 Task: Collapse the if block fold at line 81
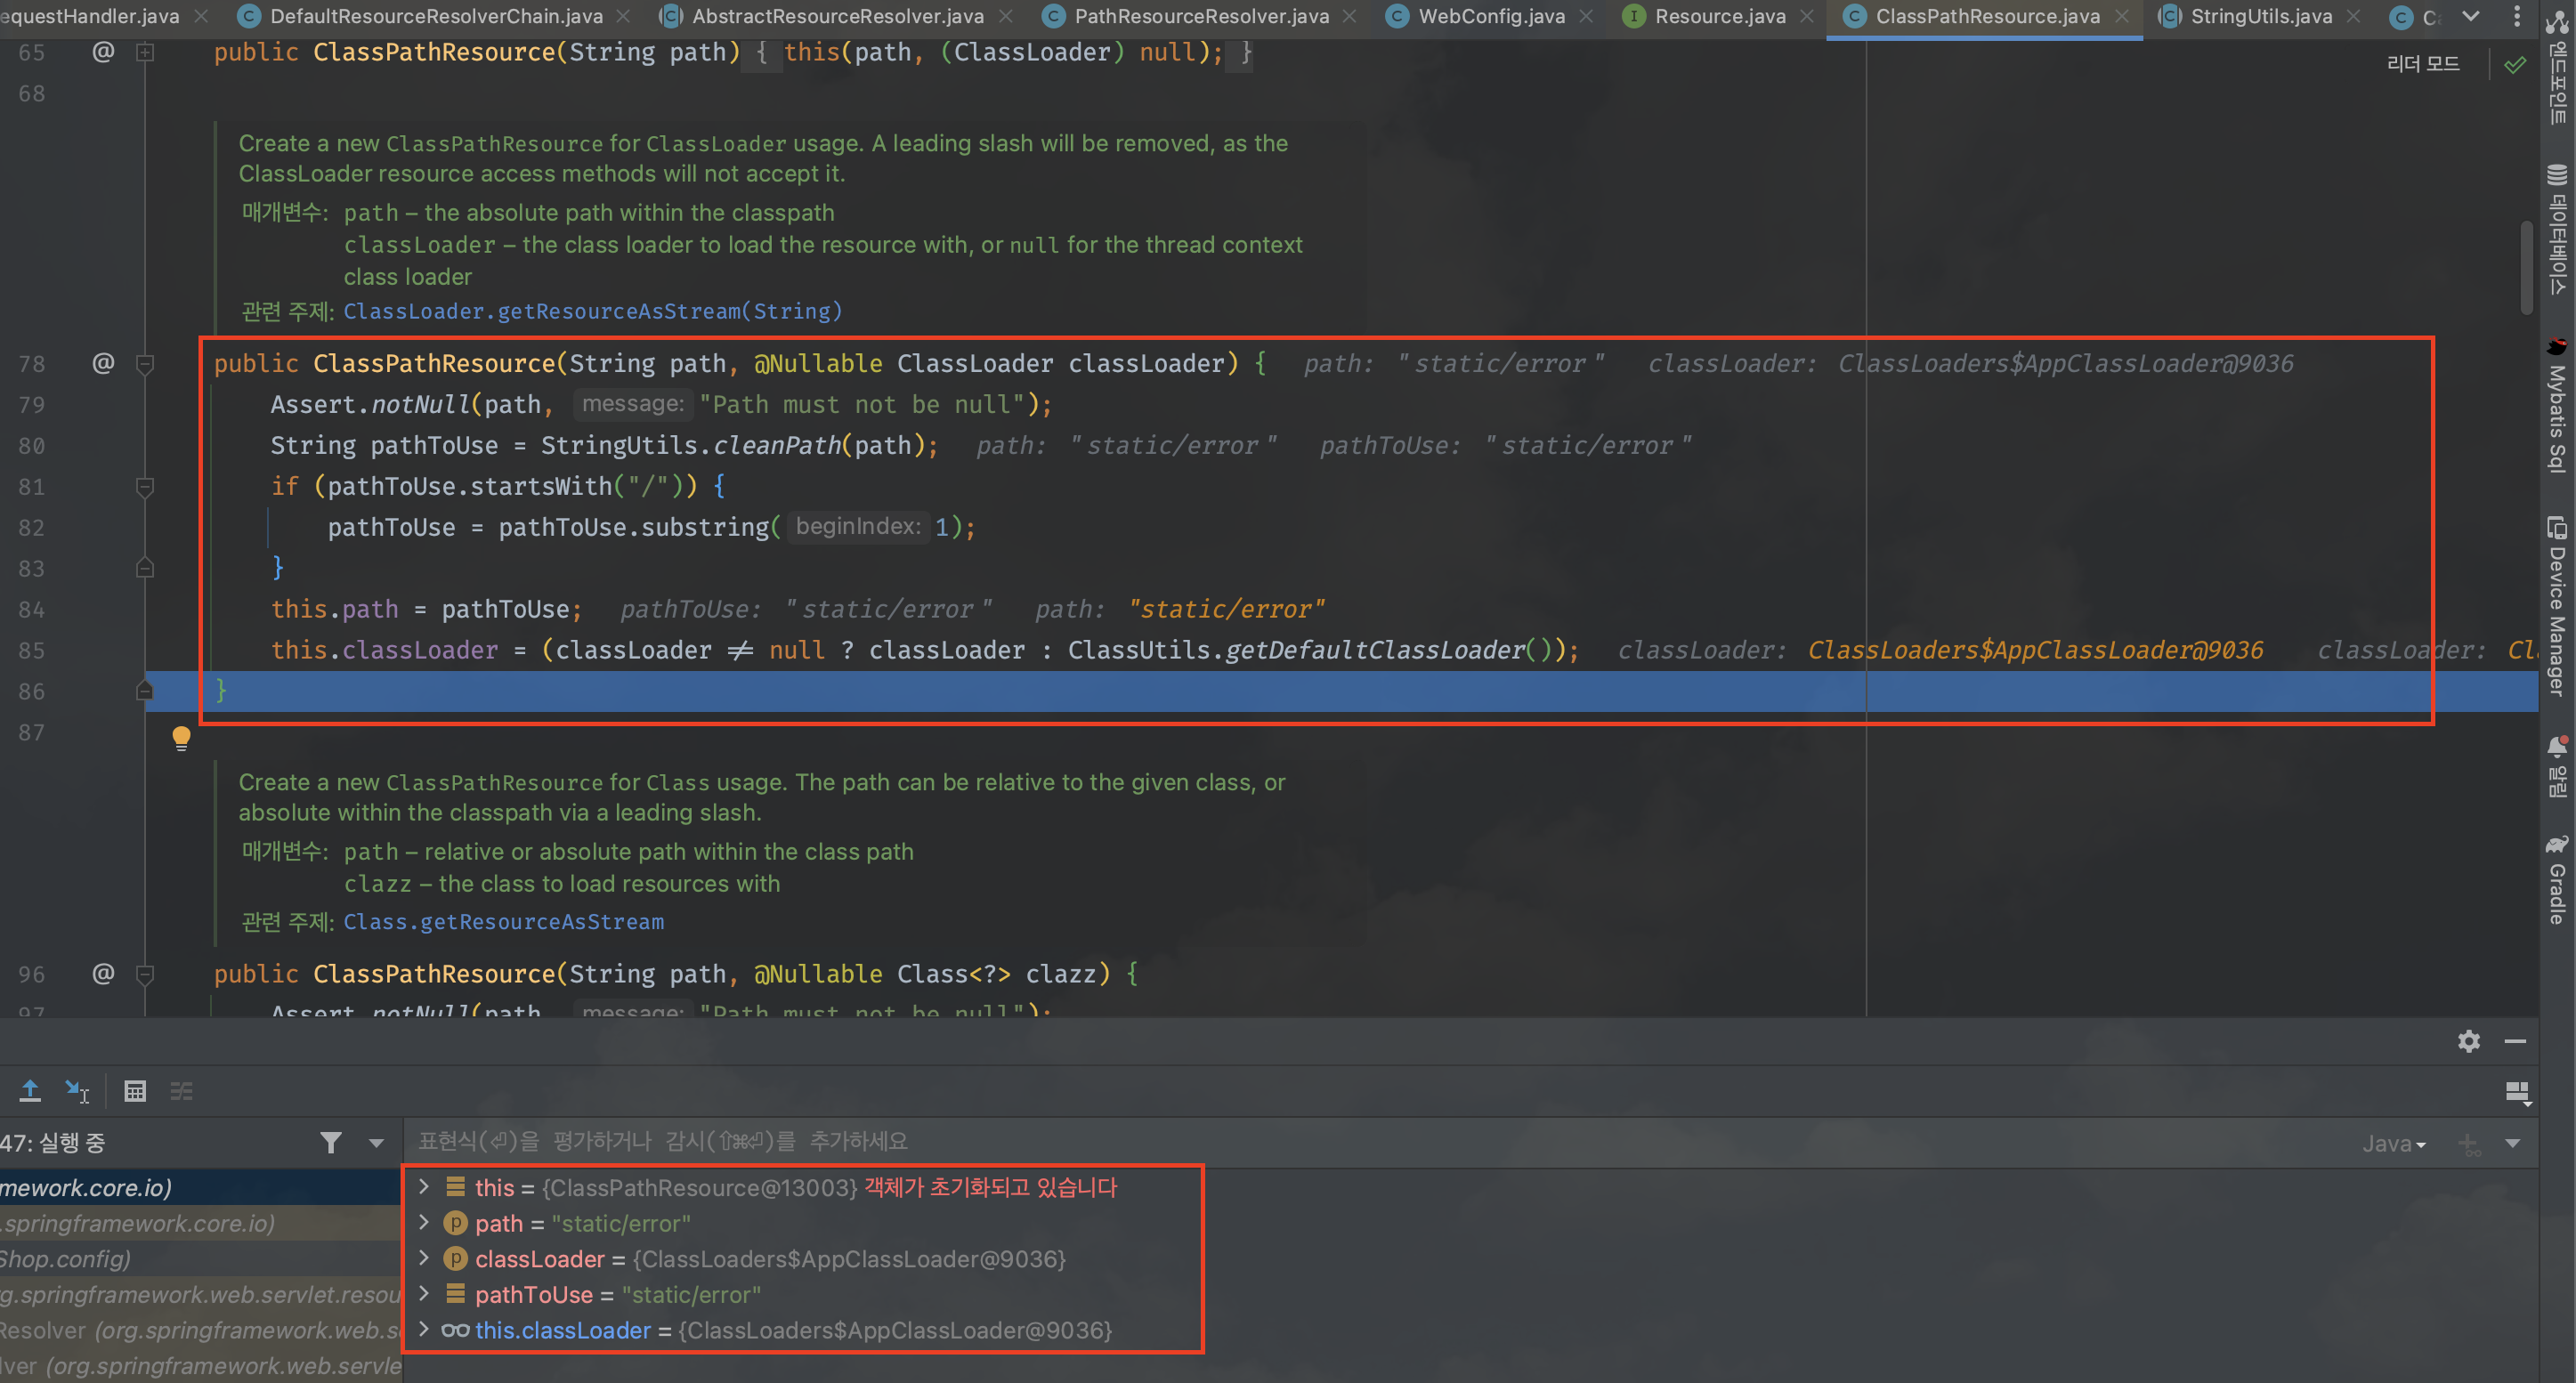coord(145,487)
